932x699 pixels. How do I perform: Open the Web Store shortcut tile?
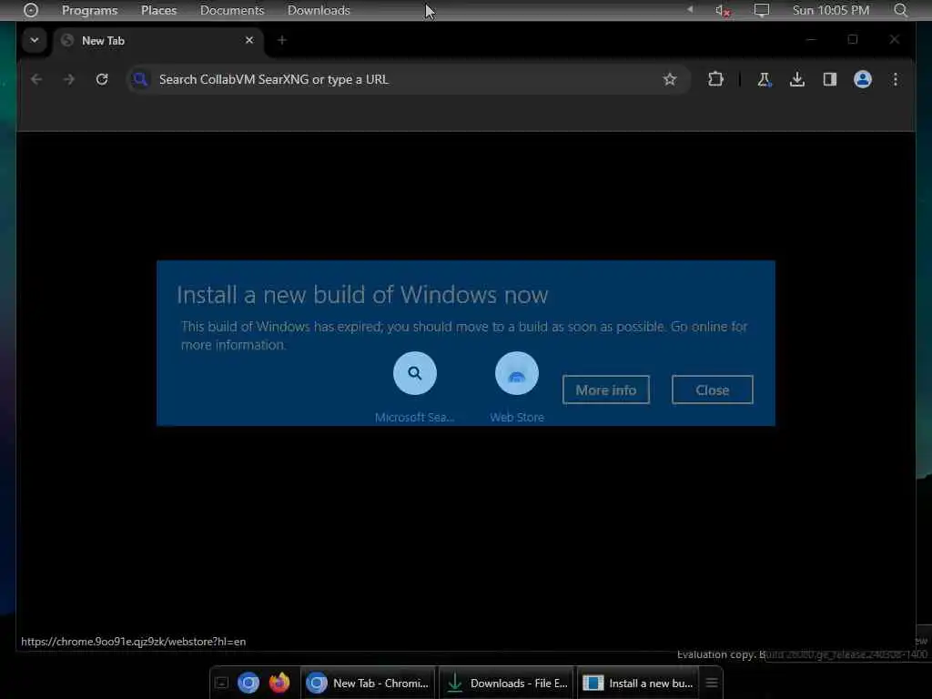(x=517, y=387)
